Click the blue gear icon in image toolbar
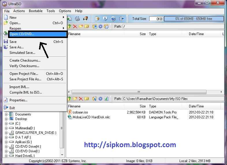227x165 pixels. coord(100,26)
